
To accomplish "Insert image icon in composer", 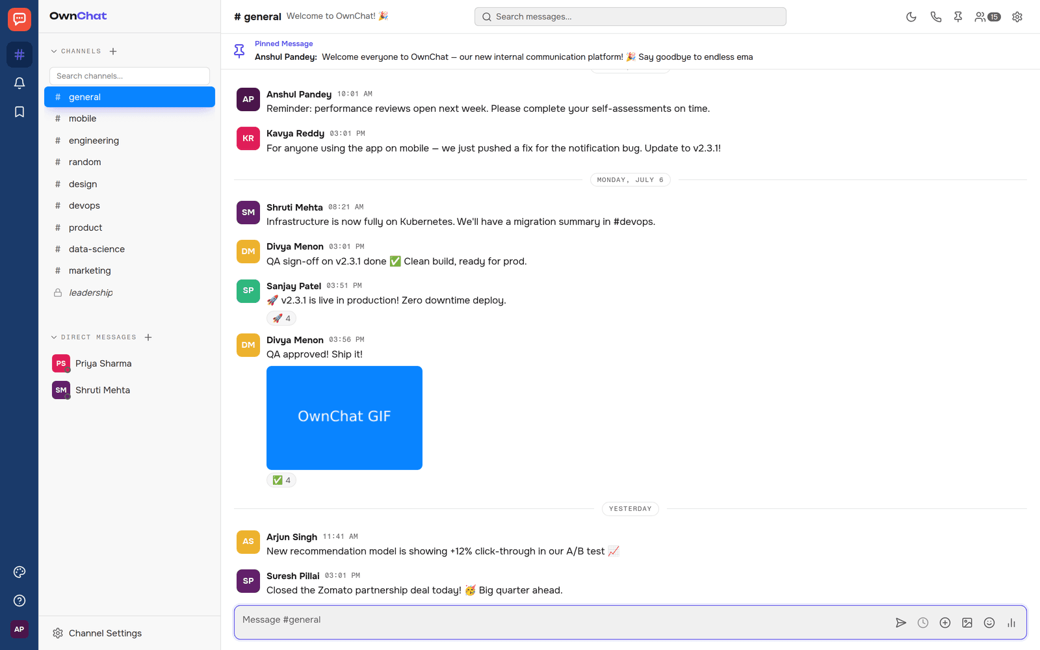I will click(967, 623).
